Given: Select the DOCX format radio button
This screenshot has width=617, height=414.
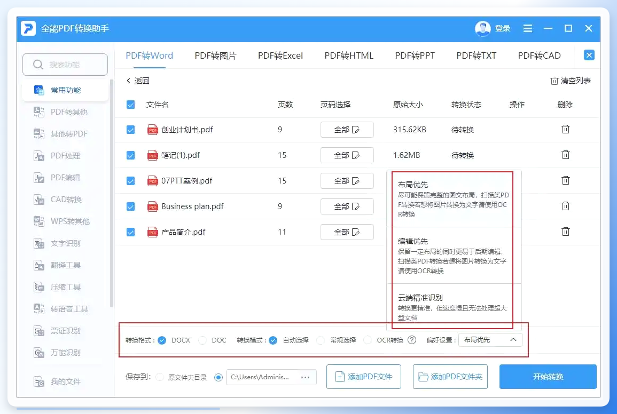Looking at the screenshot, I should [162, 340].
